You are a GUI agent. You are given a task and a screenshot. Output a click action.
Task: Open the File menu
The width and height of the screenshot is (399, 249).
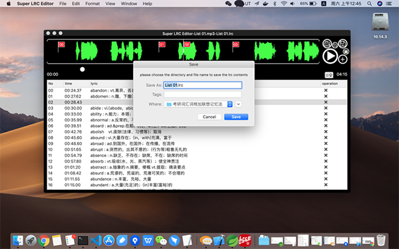click(63, 3)
